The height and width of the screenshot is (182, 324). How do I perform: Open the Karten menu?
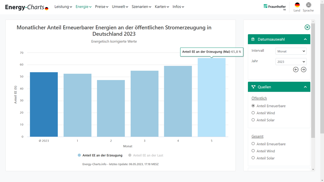pos(162,7)
